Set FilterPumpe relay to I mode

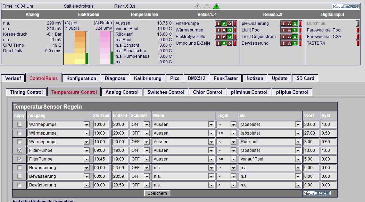[218, 24]
